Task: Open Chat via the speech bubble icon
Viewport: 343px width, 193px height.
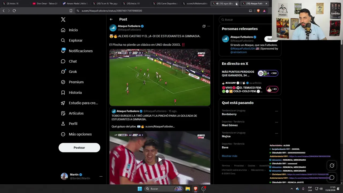Action: tap(63, 61)
